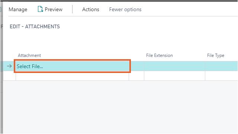Viewport: 238px width, 134px height.
Task: Click the Select File... link
Action: pyautogui.click(x=30, y=66)
